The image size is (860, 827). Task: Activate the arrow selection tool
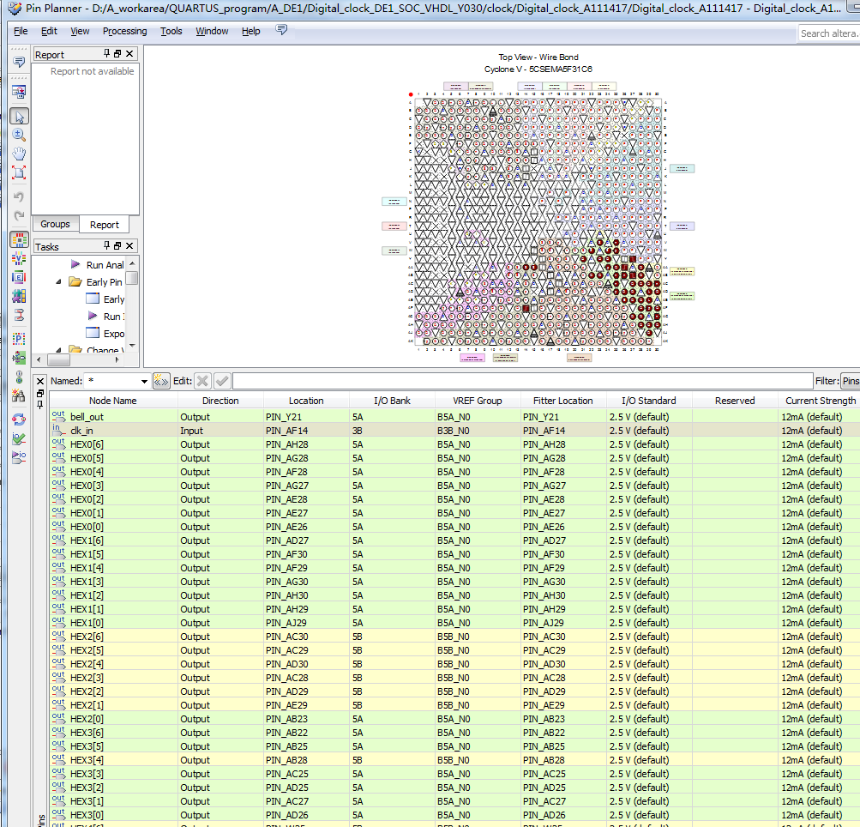(19, 117)
